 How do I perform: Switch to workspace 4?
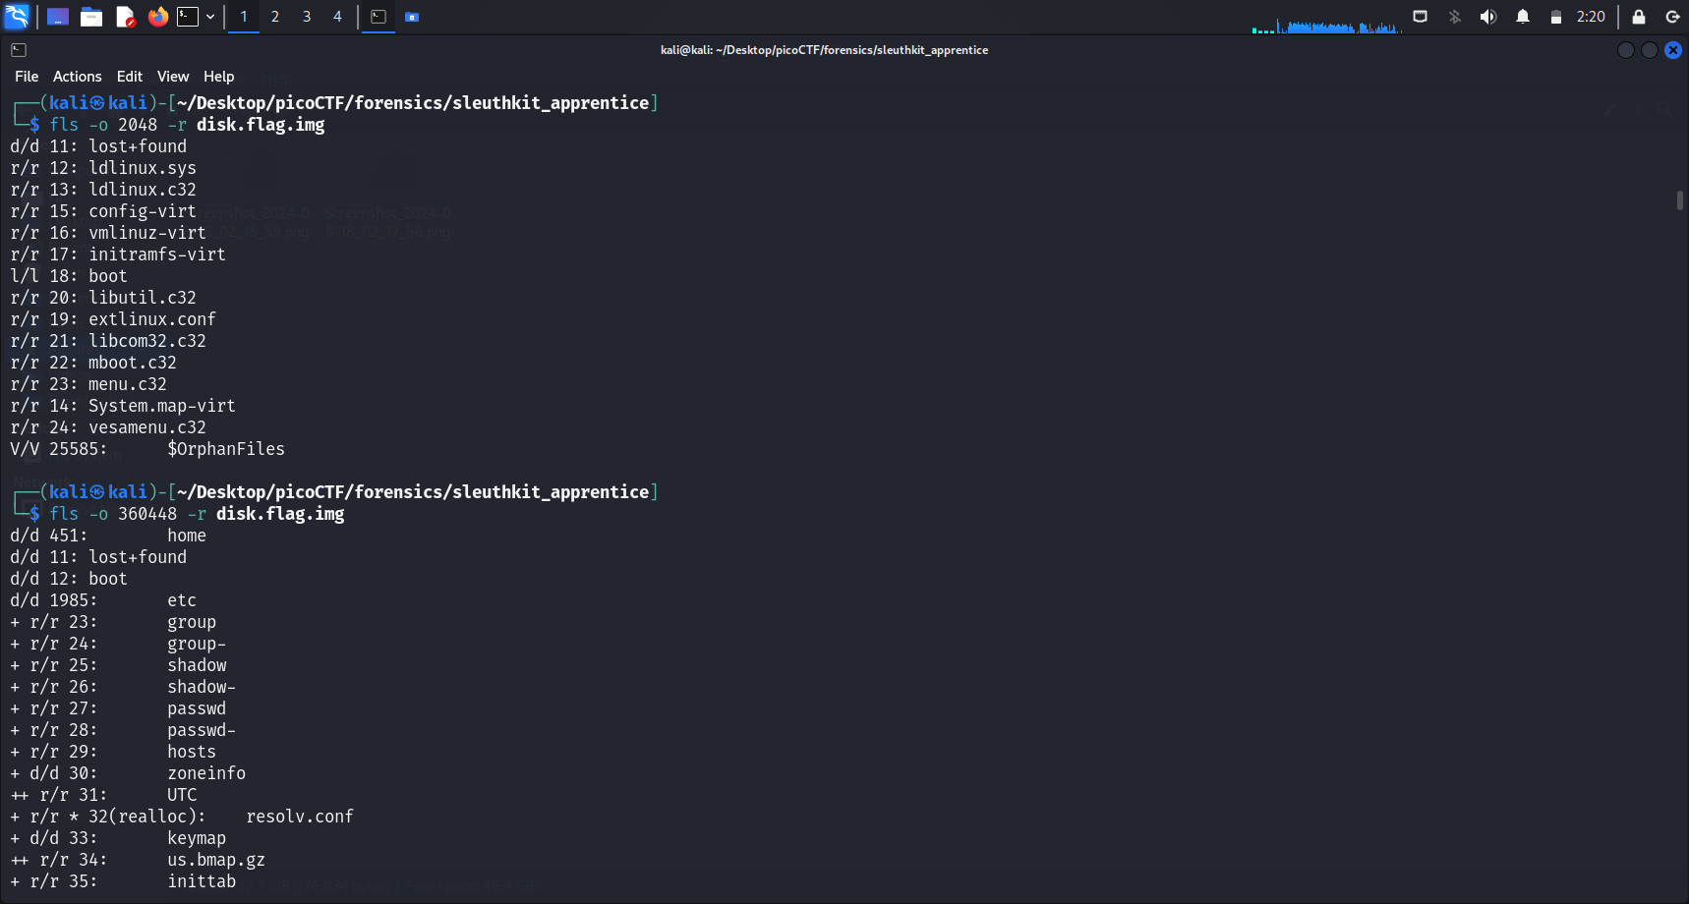pyautogui.click(x=337, y=17)
